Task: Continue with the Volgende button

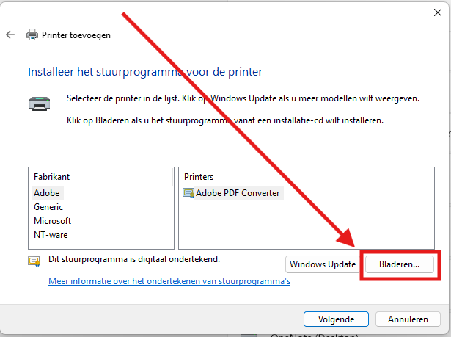Action: click(x=337, y=319)
